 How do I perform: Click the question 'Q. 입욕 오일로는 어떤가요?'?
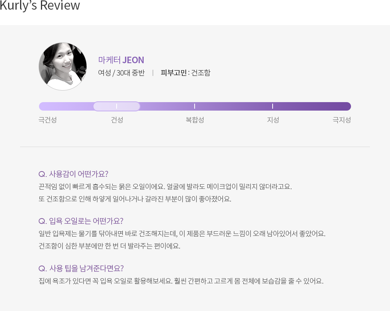pos(81,221)
